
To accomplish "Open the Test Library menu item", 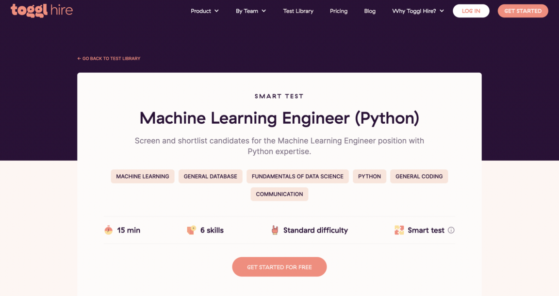I will tap(298, 11).
